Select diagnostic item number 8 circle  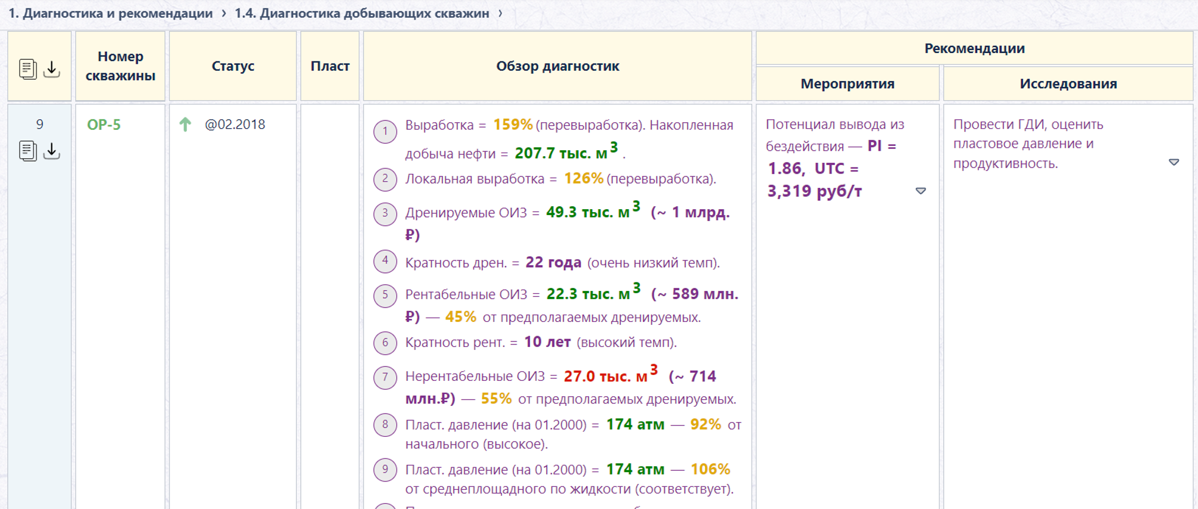(385, 424)
